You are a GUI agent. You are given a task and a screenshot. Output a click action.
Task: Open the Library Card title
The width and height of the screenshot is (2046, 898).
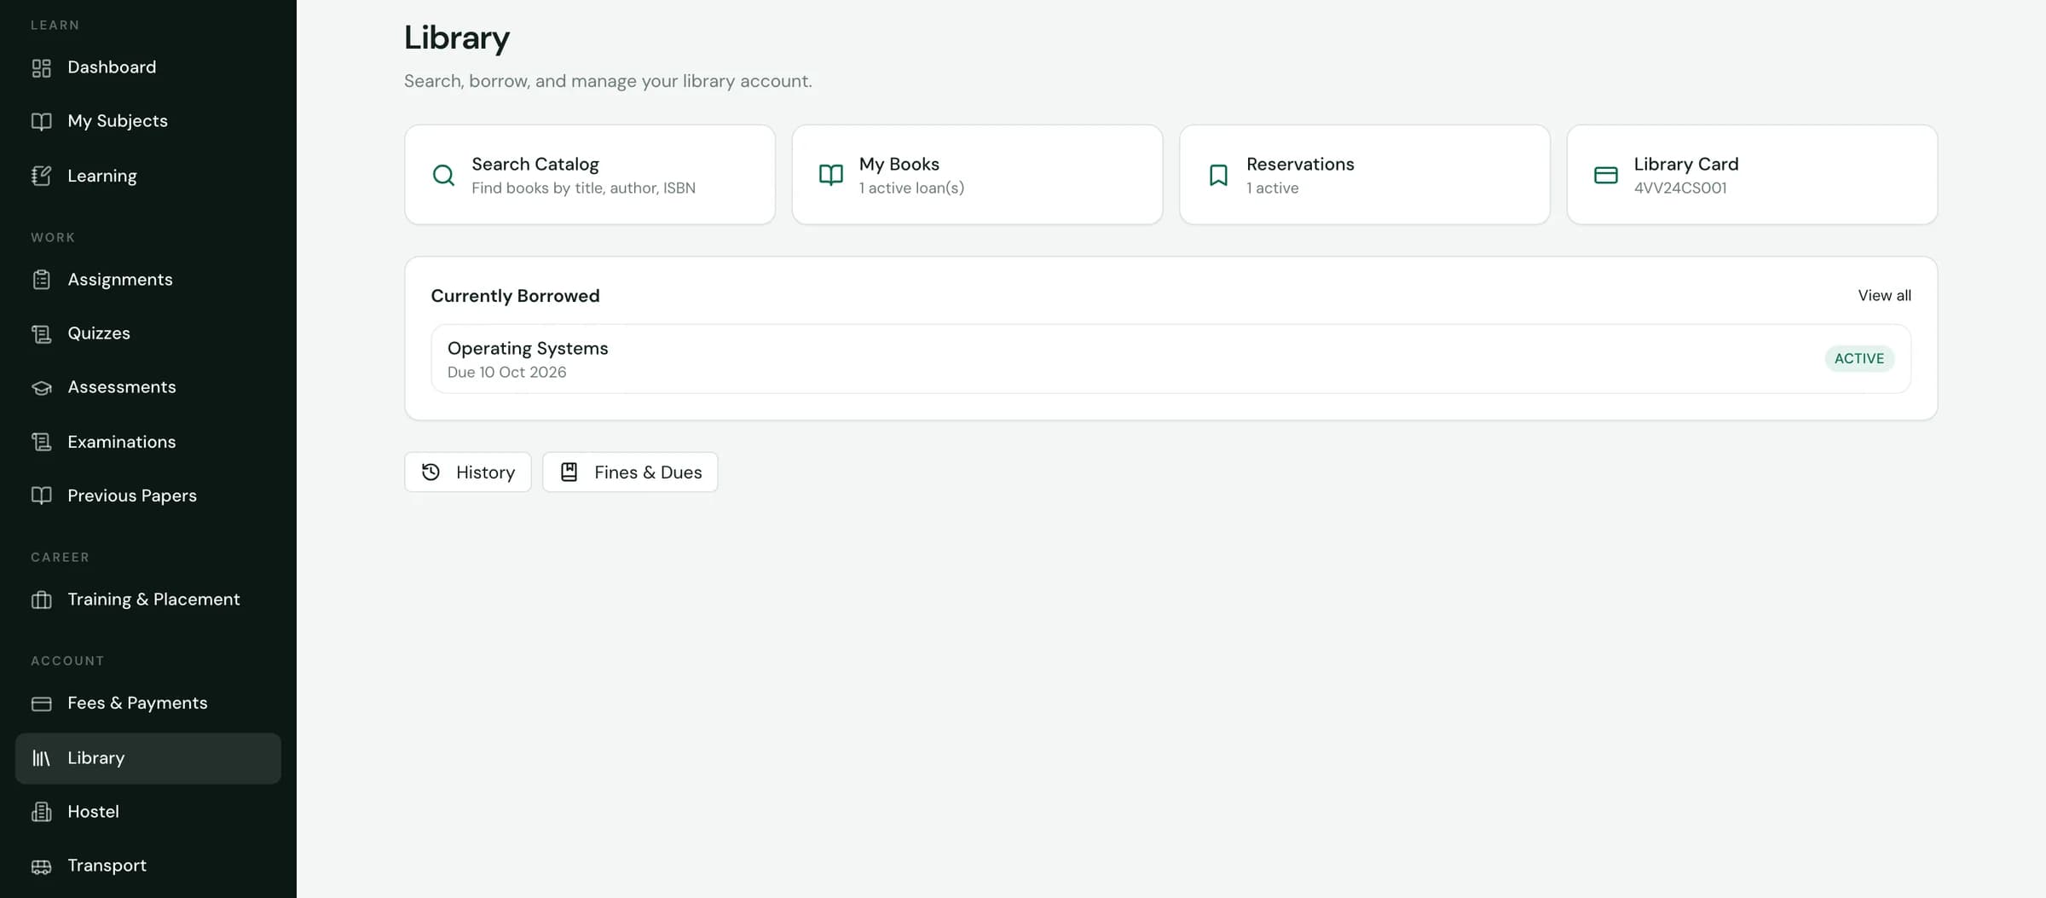[1686, 164]
